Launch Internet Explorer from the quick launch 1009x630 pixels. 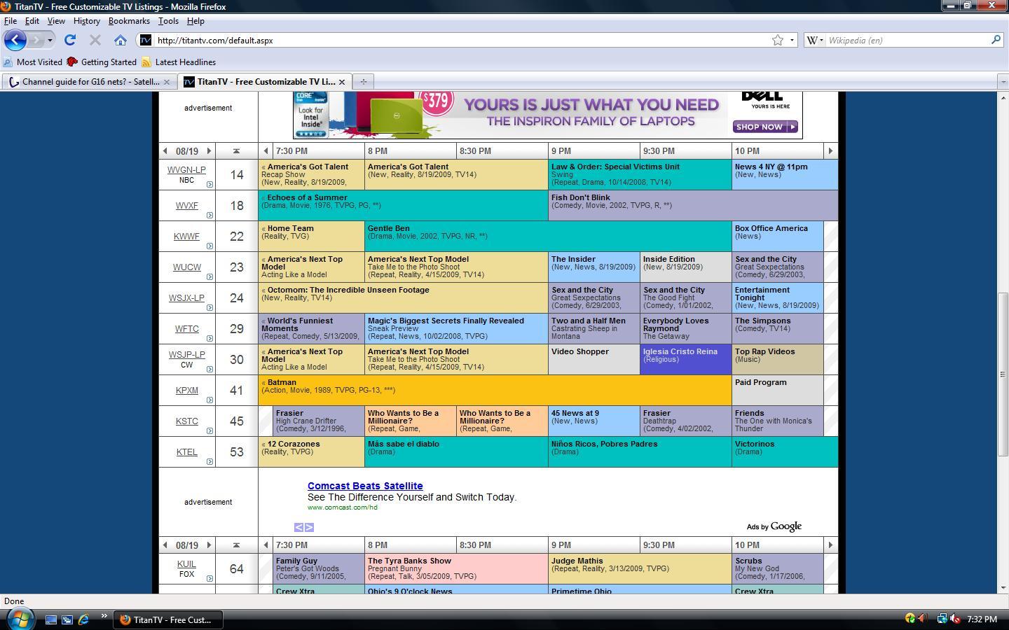pyautogui.click(x=83, y=619)
